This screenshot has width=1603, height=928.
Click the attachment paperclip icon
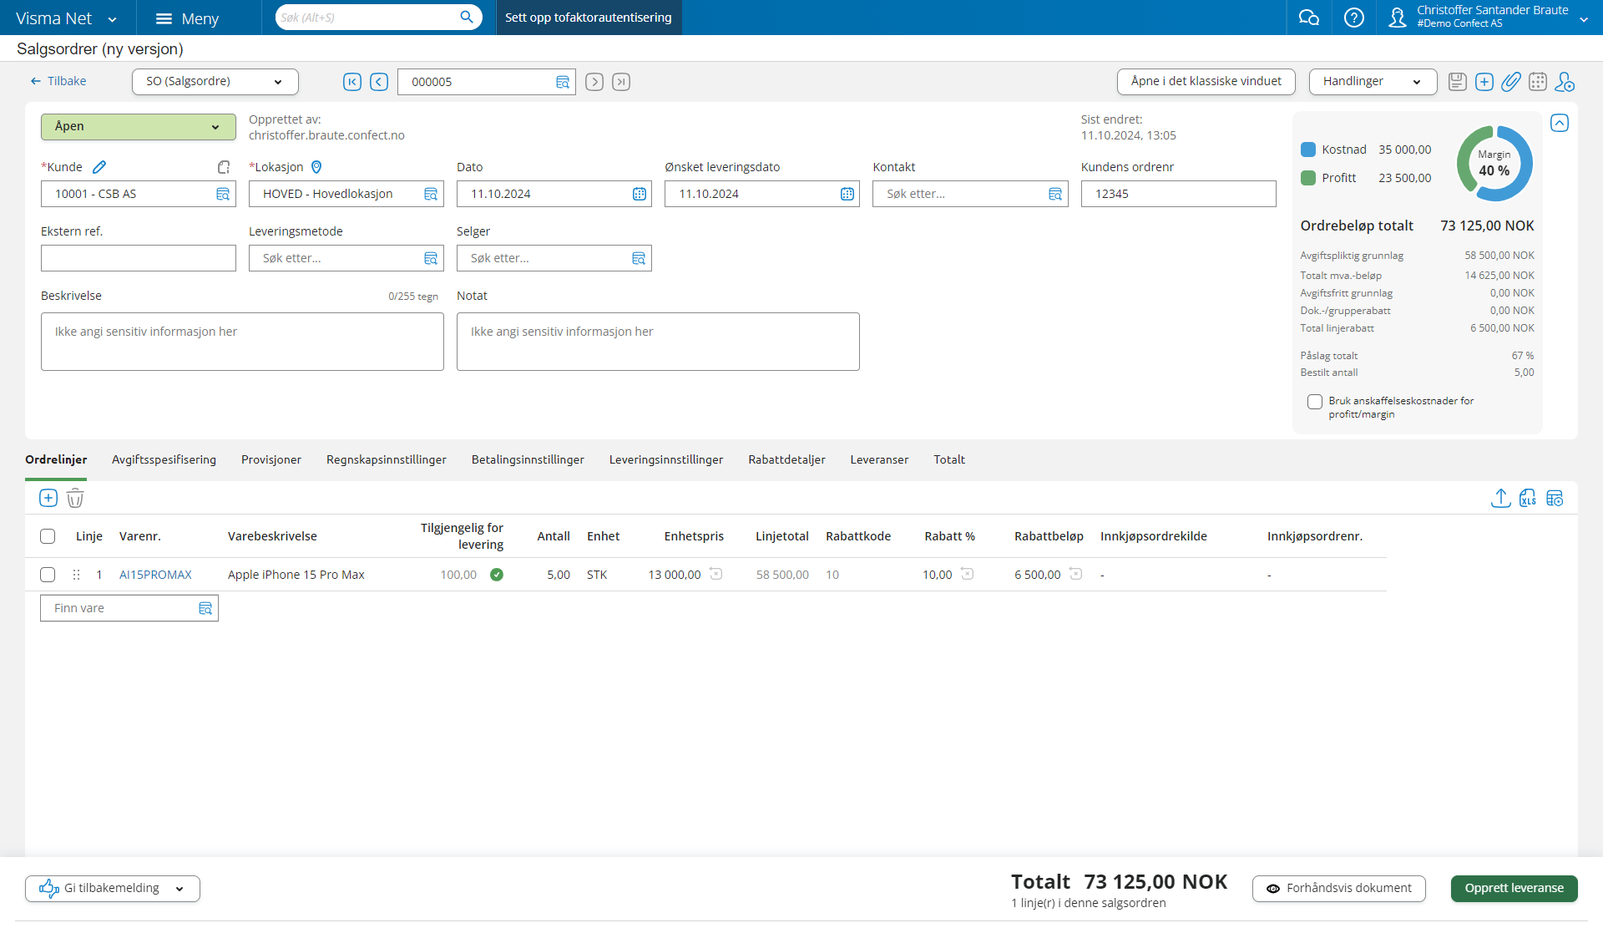[1510, 82]
